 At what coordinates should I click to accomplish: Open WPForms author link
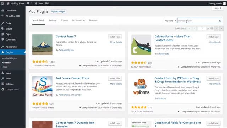162,98
